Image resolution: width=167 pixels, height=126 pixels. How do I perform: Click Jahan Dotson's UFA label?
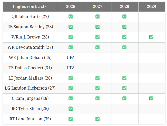pyautogui.click(x=71, y=57)
